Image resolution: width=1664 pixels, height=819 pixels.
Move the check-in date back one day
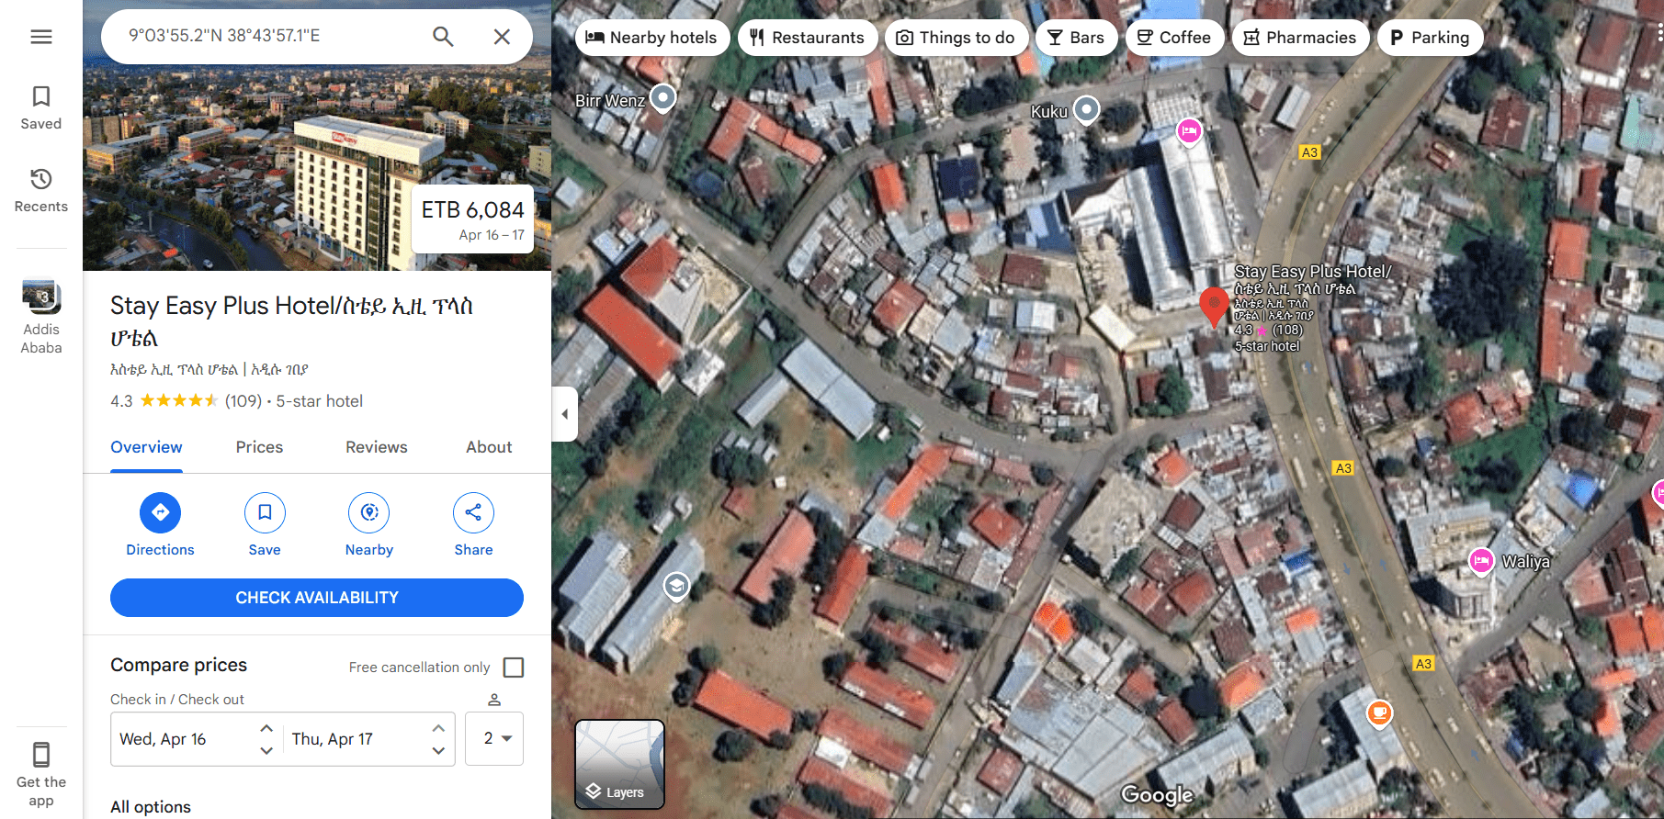(x=266, y=750)
